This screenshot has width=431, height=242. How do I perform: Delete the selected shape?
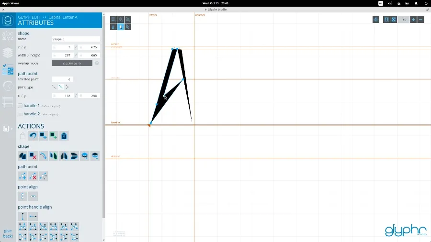click(x=33, y=155)
